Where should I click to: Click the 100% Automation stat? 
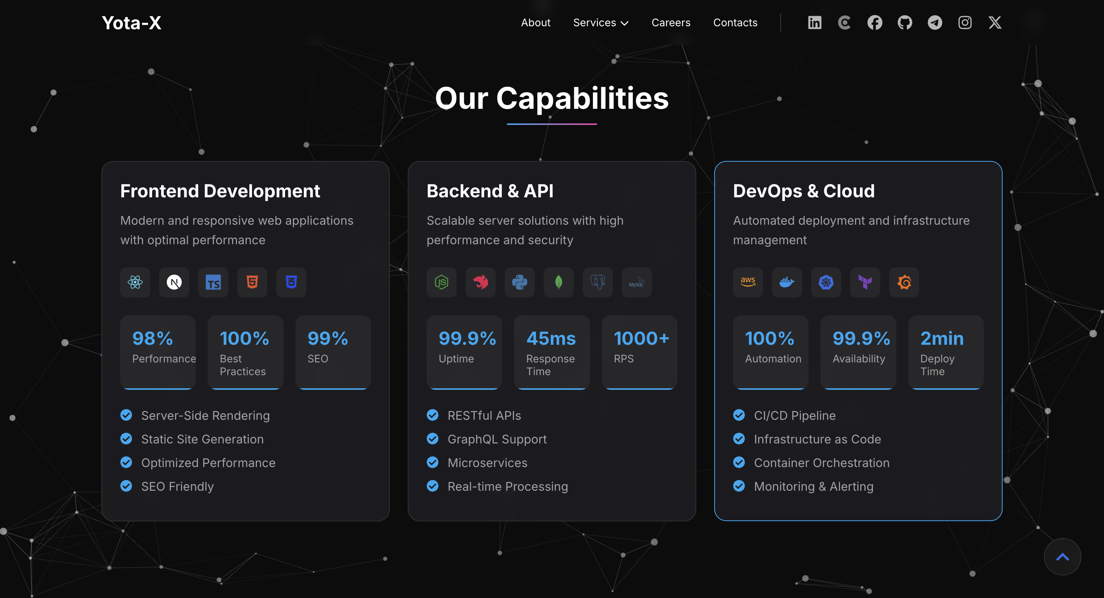coord(771,352)
